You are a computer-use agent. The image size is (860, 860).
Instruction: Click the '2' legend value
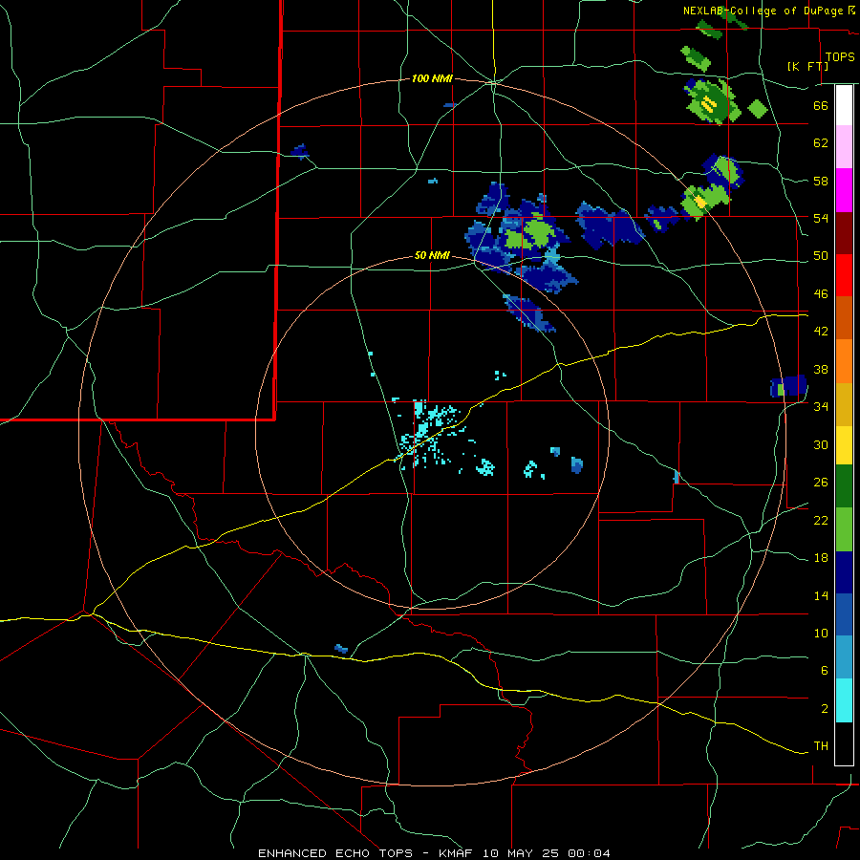[x=825, y=709]
